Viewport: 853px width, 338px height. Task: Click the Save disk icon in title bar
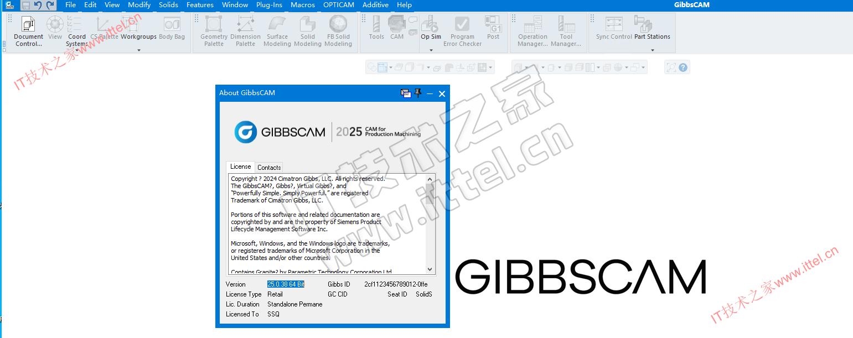click(25, 5)
